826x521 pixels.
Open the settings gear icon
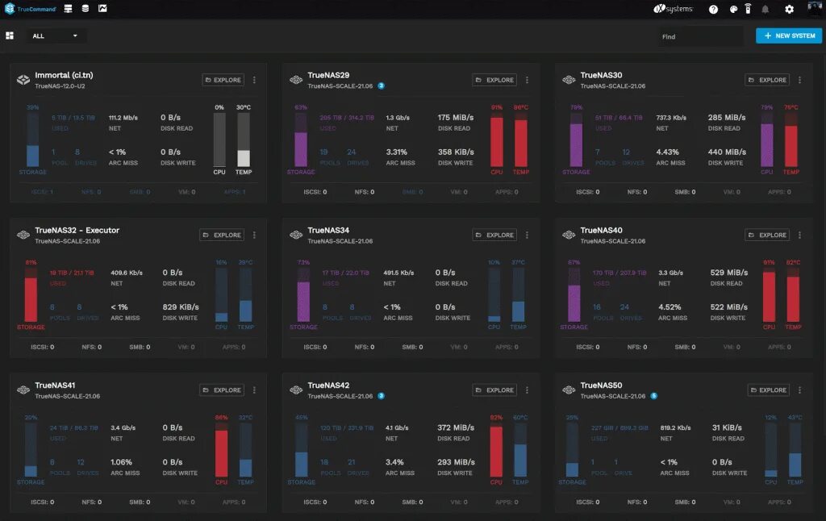789,10
